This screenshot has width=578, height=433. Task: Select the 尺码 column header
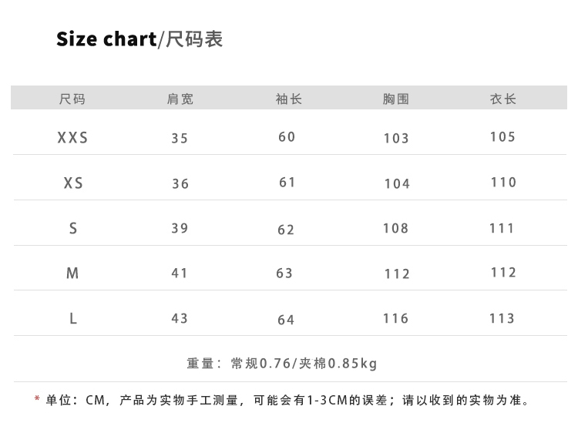tap(72, 99)
